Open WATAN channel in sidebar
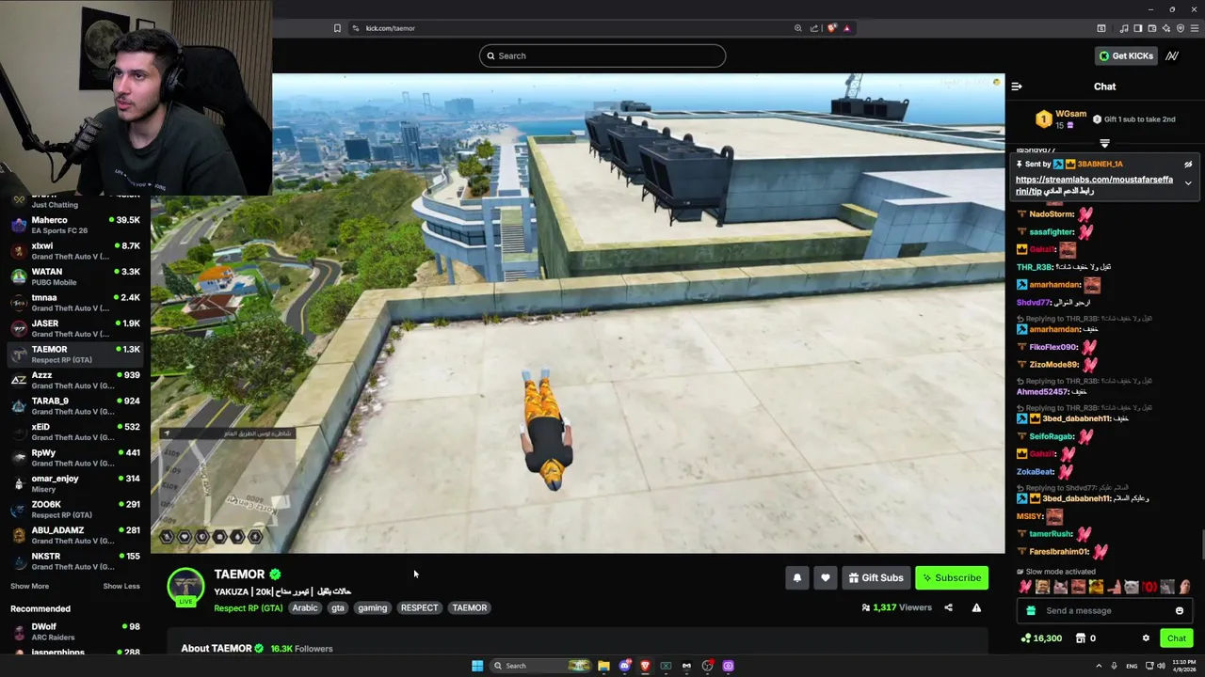The height and width of the screenshot is (677, 1205). tap(75, 276)
